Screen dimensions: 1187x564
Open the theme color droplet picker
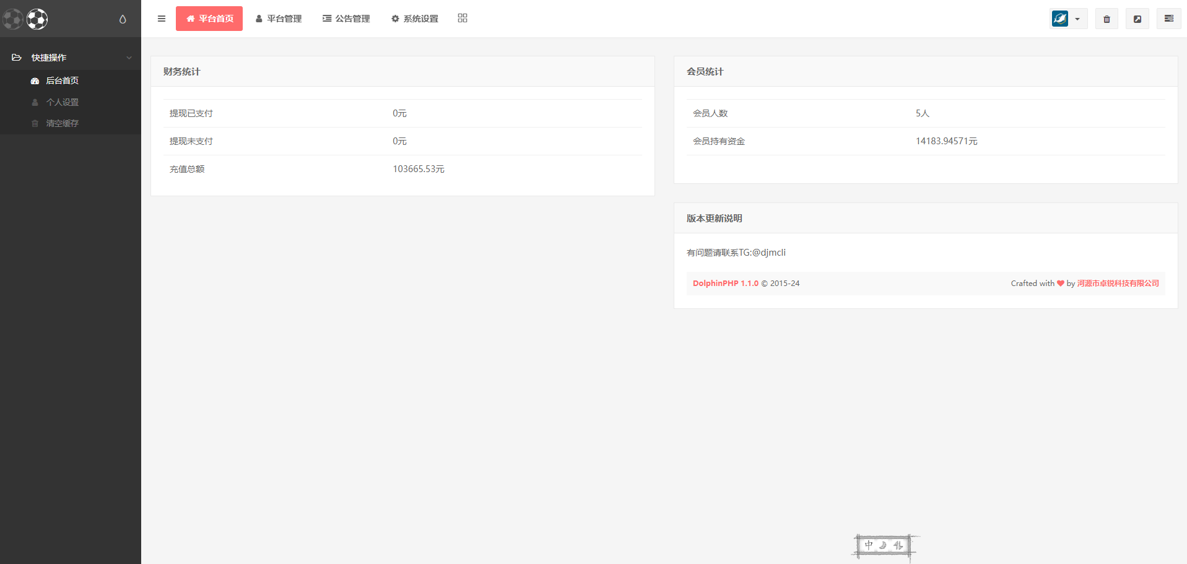pos(123,19)
